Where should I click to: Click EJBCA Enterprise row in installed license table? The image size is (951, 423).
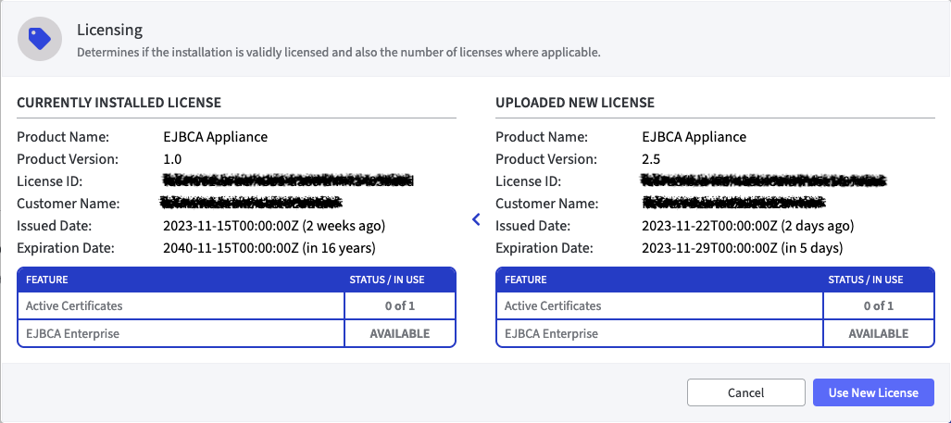[x=72, y=333]
